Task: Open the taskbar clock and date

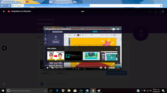Action: point(156,91)
